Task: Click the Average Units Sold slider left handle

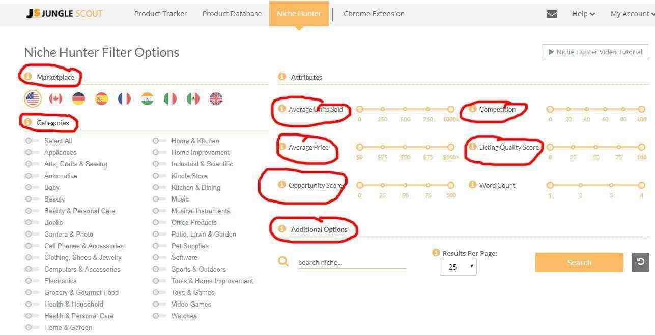Action: [360, 109]
